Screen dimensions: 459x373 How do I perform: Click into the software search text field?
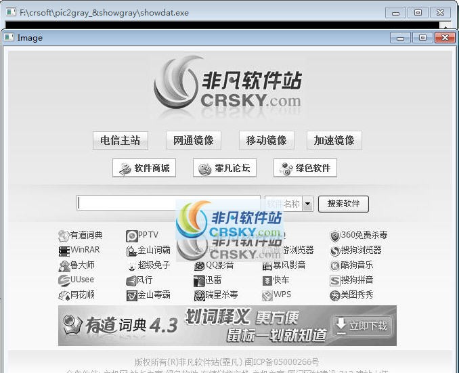[x=169, y=203]
